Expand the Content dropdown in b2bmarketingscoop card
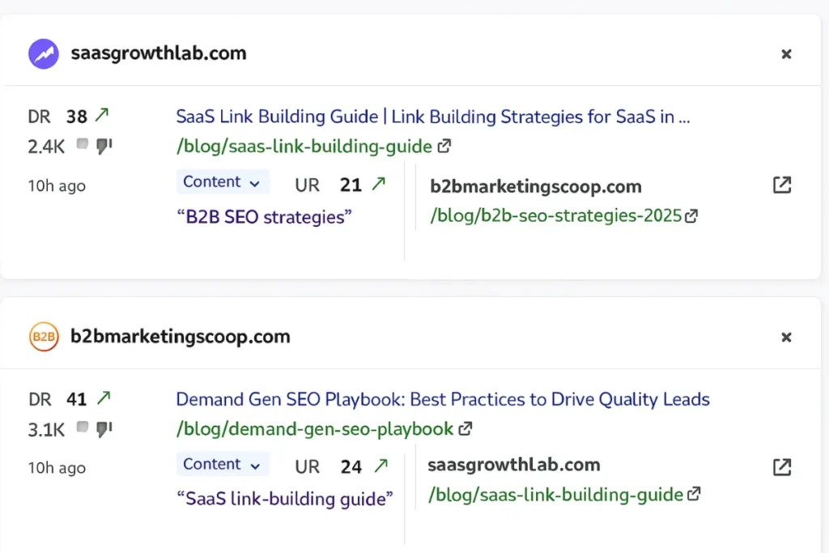 pyautogui.click(x=222, y=465)
